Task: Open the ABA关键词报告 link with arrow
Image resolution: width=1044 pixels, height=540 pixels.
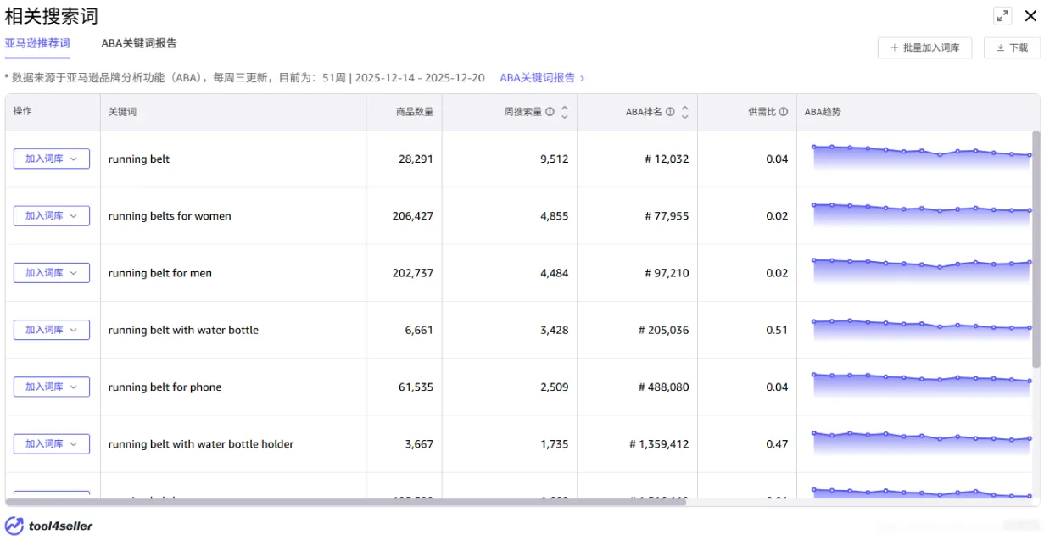Action: 542,77
